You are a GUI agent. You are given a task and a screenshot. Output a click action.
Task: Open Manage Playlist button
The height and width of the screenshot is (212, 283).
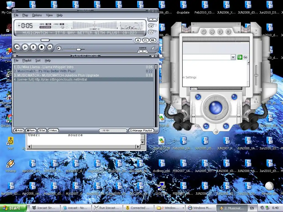141,130
